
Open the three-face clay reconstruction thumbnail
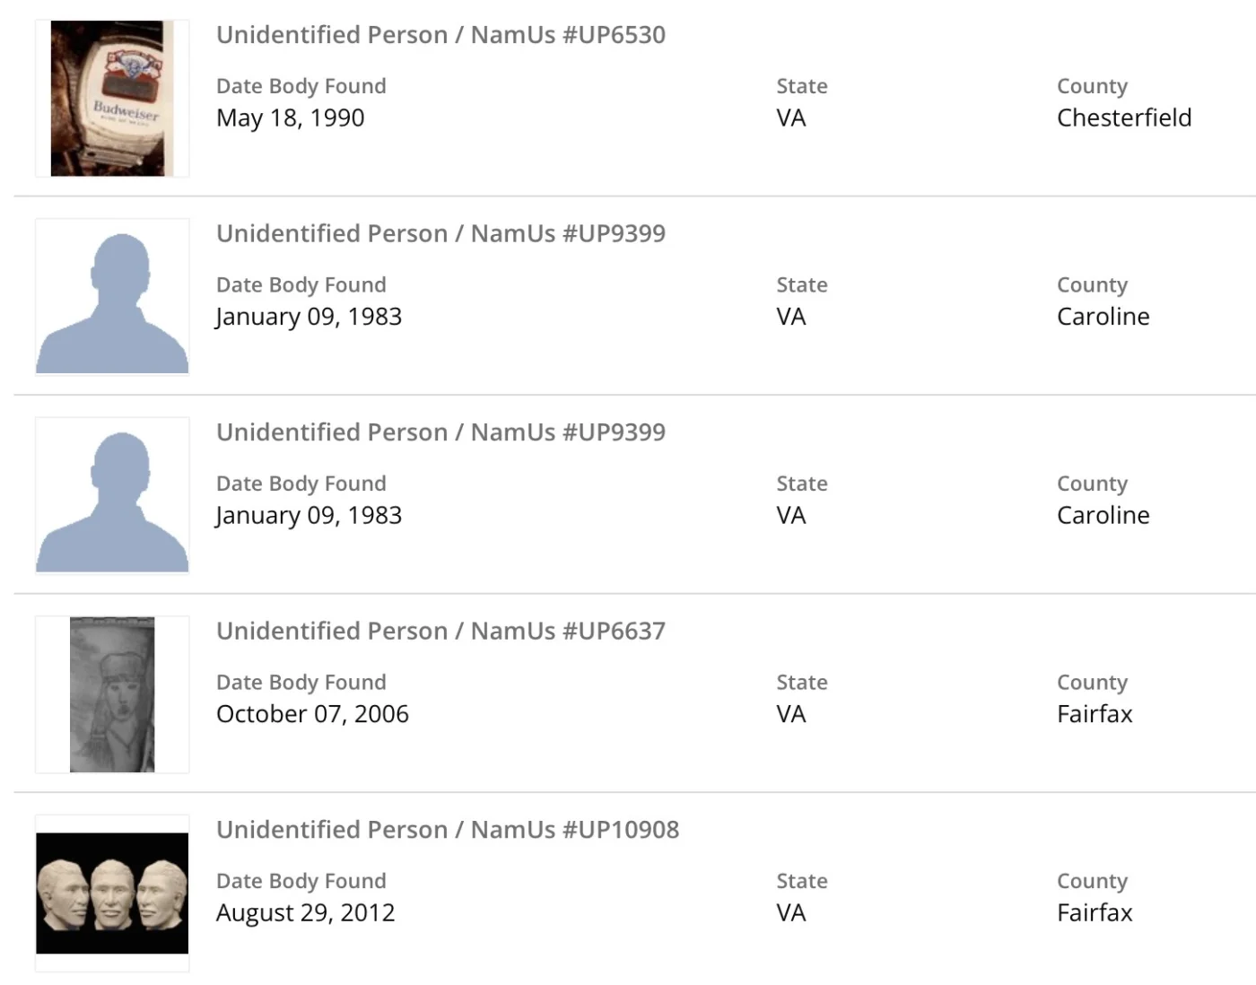112,893
